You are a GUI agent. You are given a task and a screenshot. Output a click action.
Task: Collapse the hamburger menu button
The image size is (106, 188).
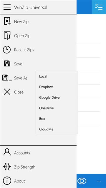pyautogui.click(x=7, y=7)
